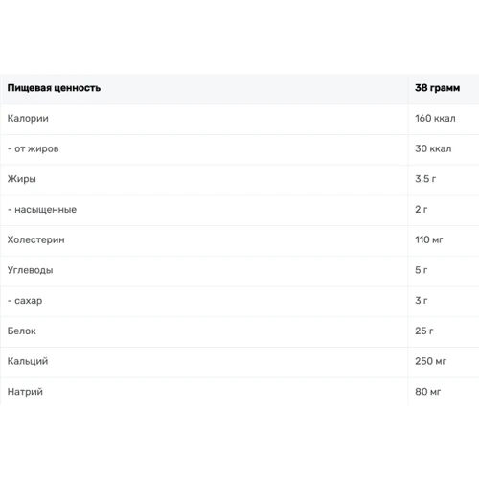Click the '110 мг' cholesterol value
Screen dimensions: 479x479
point(429,239)
